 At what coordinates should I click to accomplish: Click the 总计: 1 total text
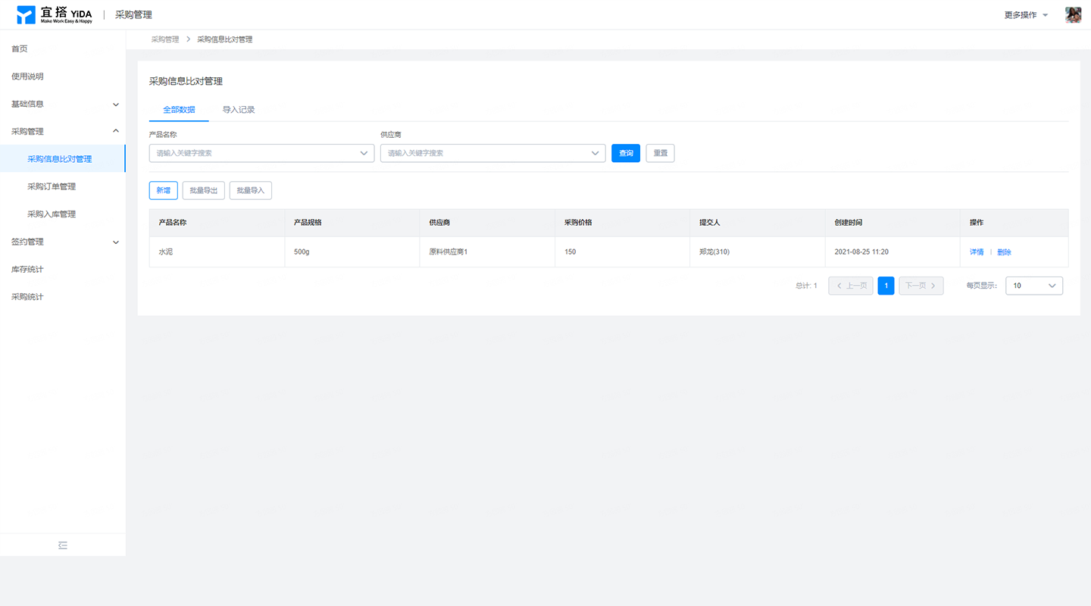point(806,286)
